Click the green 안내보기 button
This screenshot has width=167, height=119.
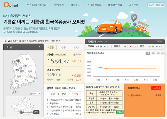[x=120, y=112]
